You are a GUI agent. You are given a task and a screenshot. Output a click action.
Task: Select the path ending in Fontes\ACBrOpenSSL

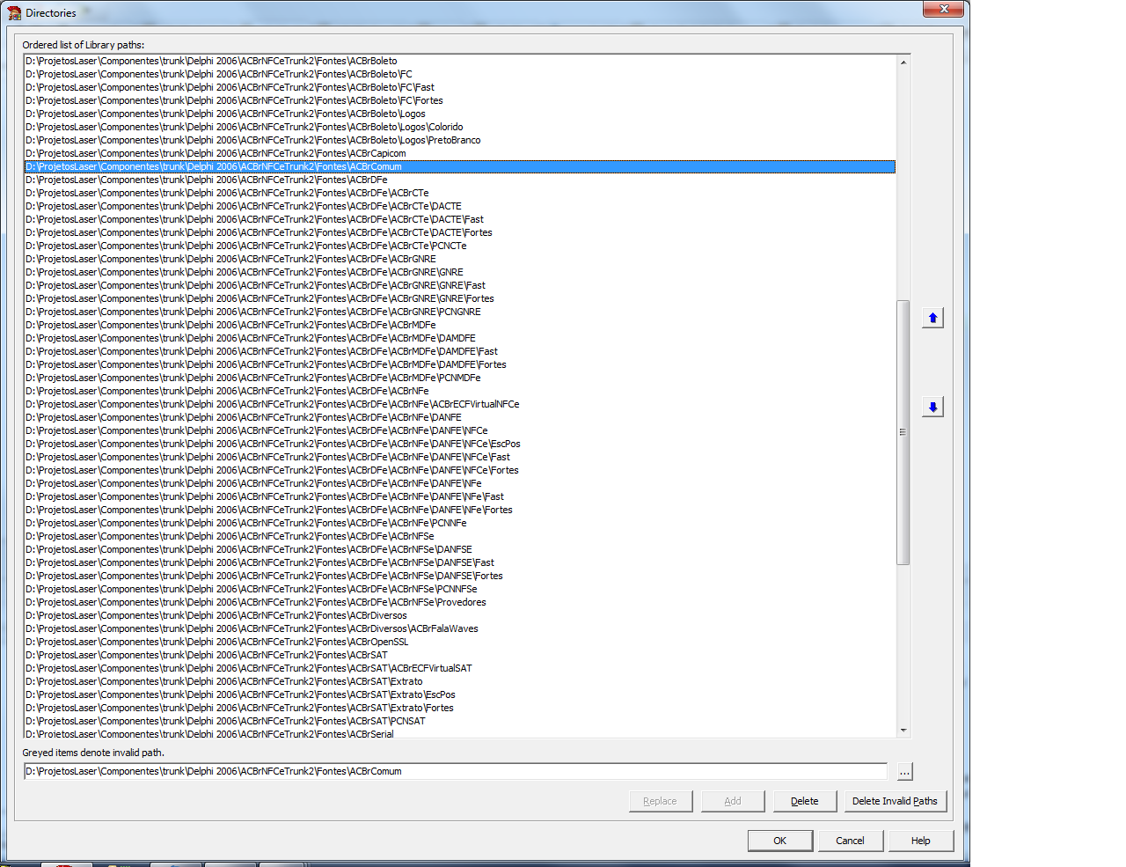pyautogui.click(x=460, y=642)
